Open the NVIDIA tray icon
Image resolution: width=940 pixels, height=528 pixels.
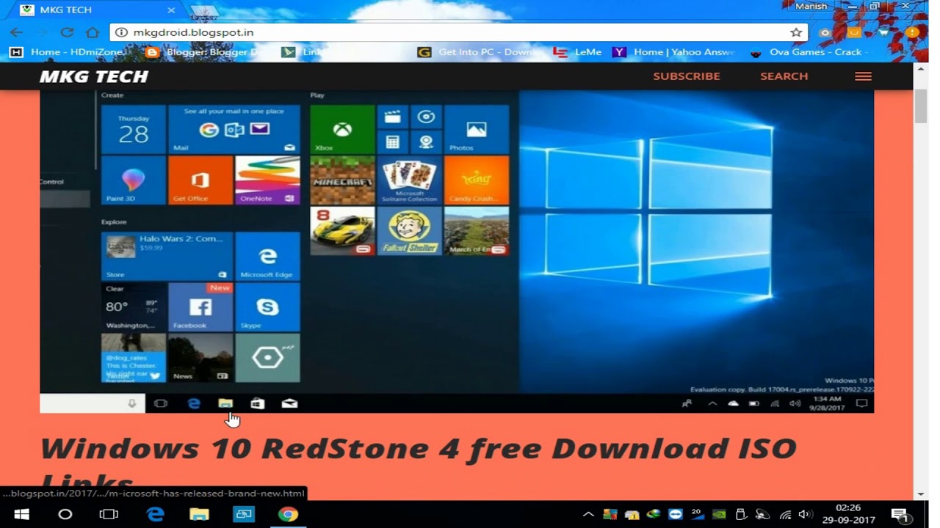coord(718,515)
